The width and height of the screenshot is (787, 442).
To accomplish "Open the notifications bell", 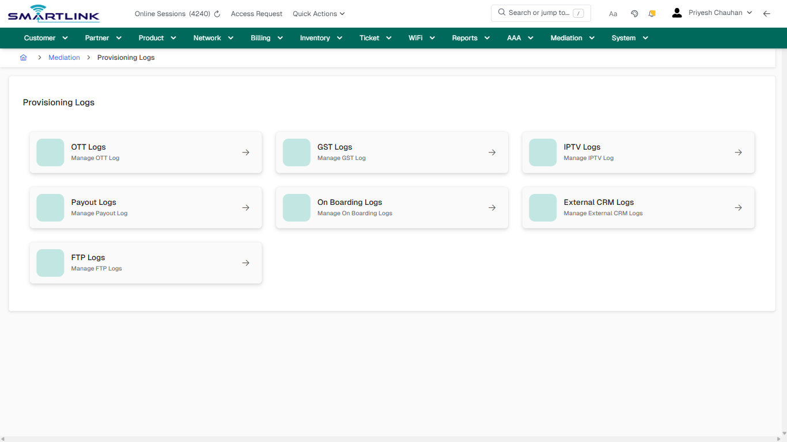I will click(x=652, y=13).
